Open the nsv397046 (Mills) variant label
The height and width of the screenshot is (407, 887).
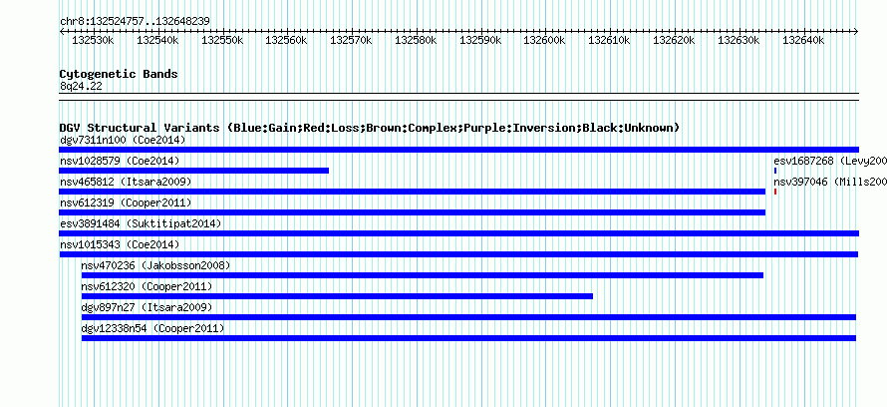point(830,182)
